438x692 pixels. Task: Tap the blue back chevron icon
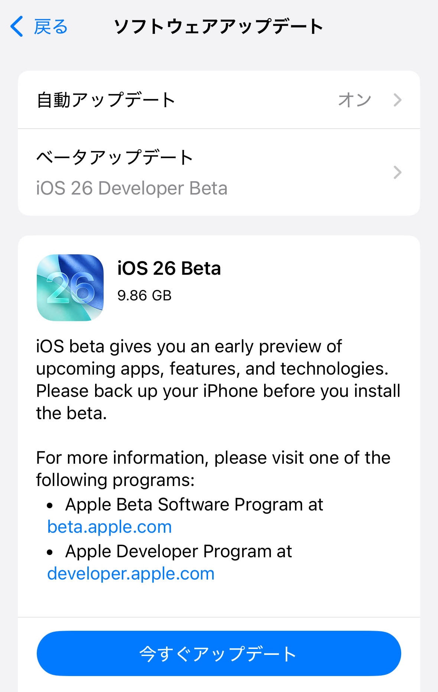(x=17, y=26)
